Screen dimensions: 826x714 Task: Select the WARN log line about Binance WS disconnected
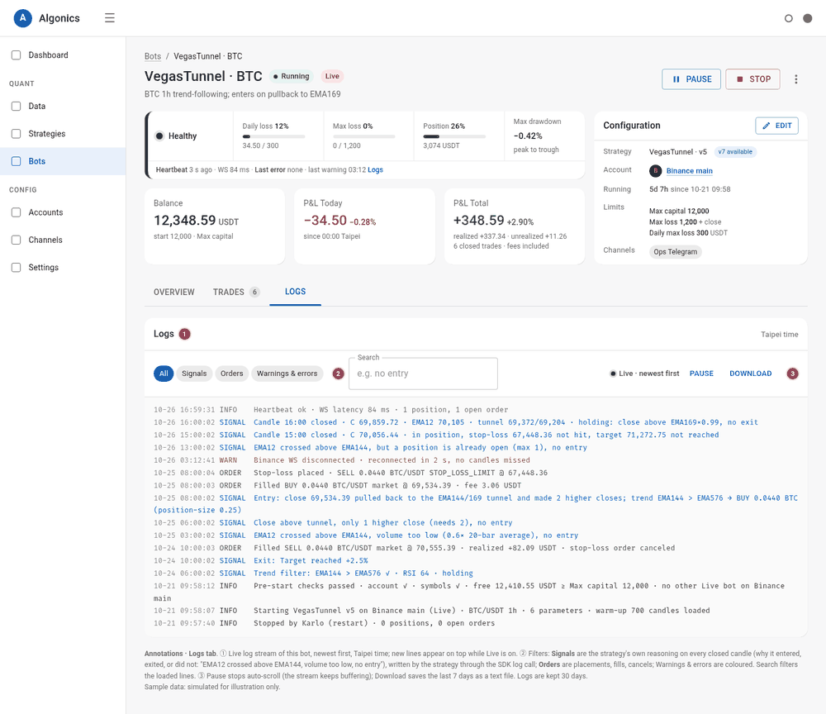(x=476, y=460)
